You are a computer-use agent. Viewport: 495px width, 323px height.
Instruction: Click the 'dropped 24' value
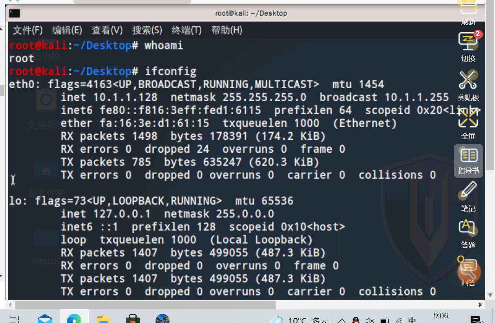tap(177, 149)
